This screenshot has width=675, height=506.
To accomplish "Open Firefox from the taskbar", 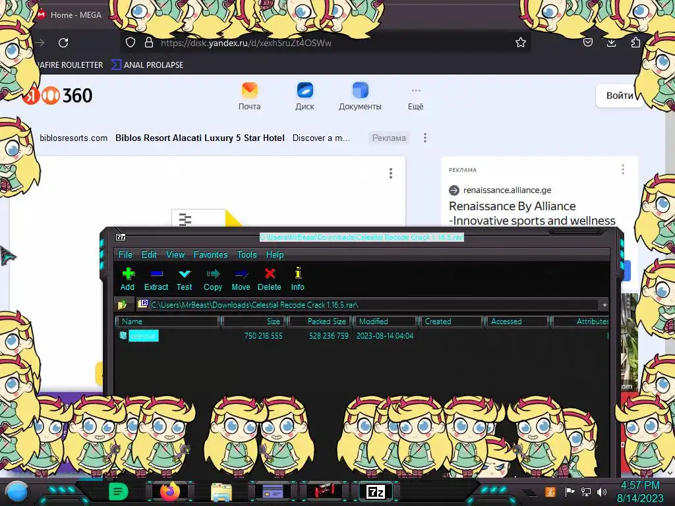I will 170,492.
